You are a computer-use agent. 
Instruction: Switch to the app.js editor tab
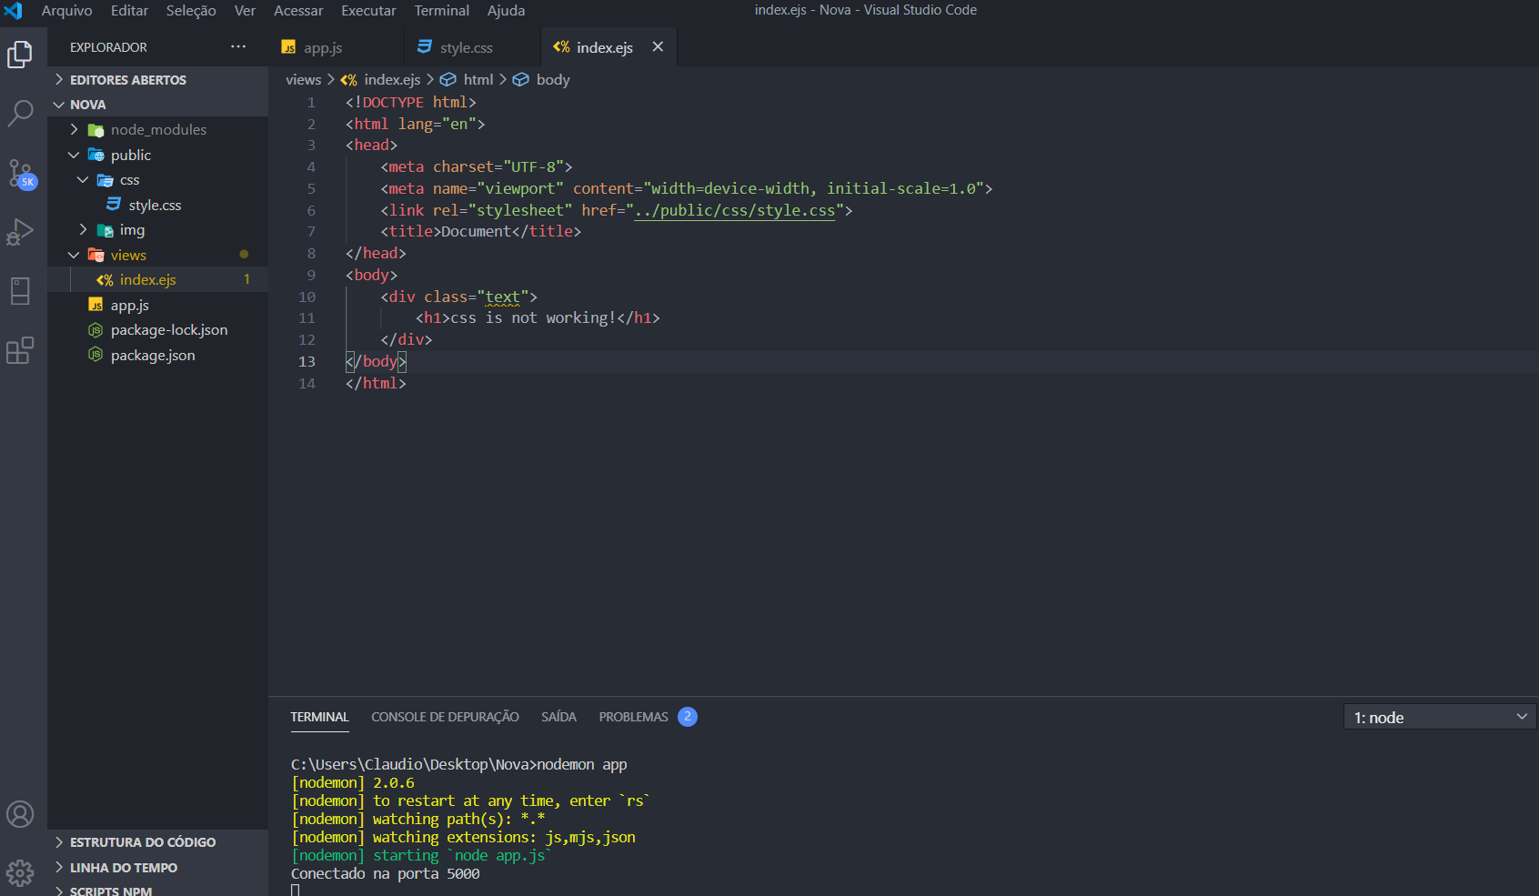click(x=337, y=47)
